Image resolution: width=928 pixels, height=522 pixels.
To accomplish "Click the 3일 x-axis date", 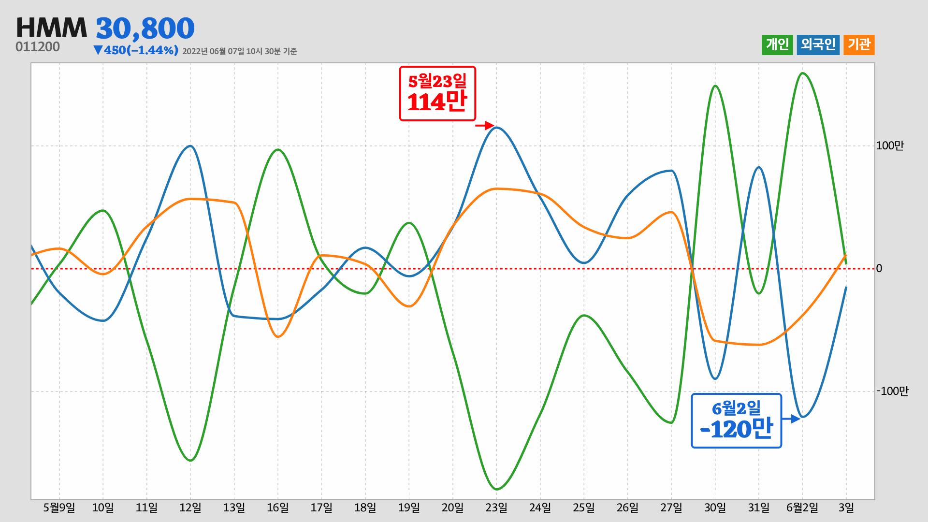I will click(x=846, y=507).
